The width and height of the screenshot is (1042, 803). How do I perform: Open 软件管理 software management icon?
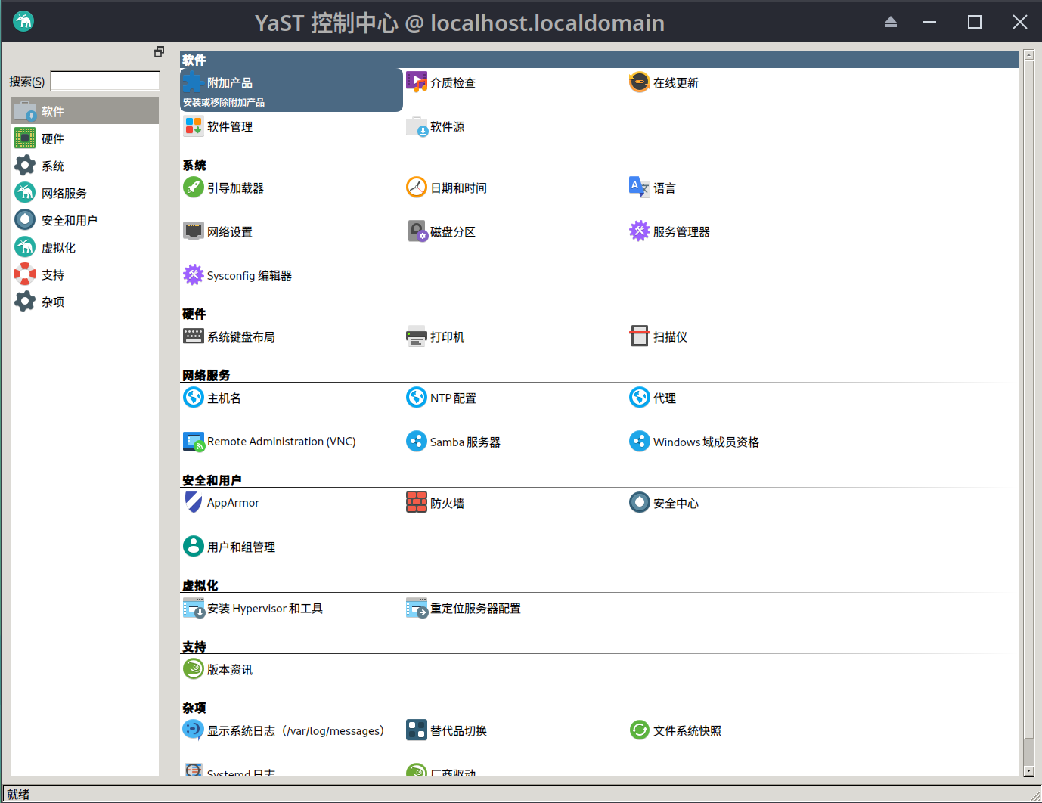coord(194,126)
